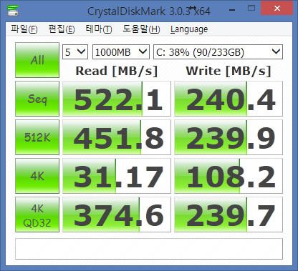The height and width of the screenshot is (271, 298).
Task: Select the 4K QD32 read value 374.6
Action: click(x=117, y=215)
